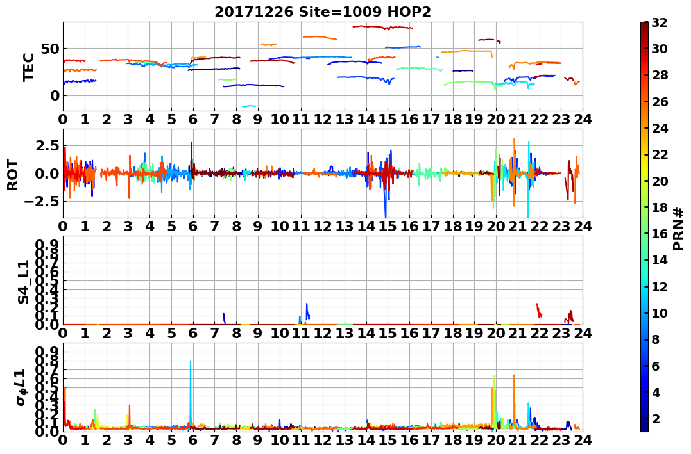Viewport: 691px width, 454px height.
Task: Click the colorbar tick label '22'
Action: pos(660,154)
